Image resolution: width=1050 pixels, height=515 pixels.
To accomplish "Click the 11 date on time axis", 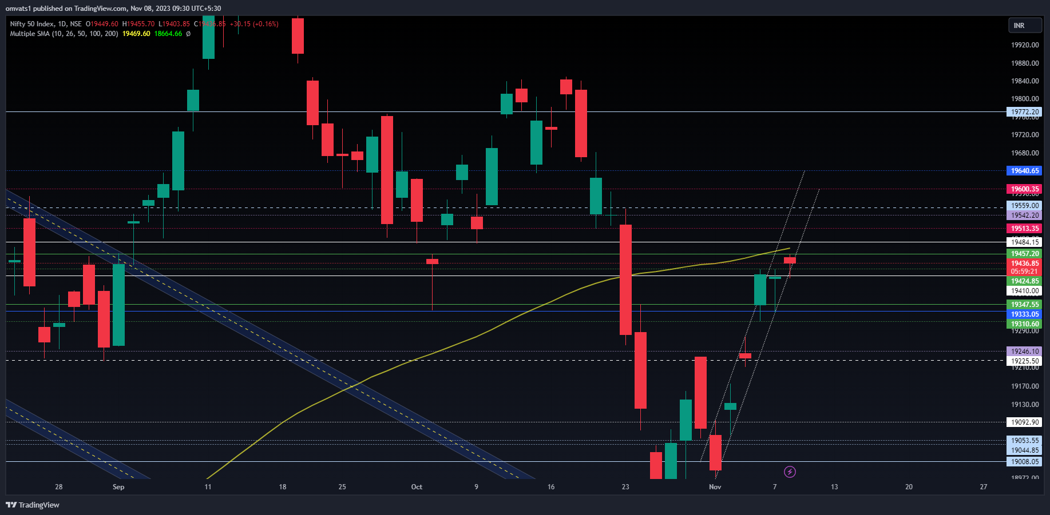I will click(x=208, y=487).
